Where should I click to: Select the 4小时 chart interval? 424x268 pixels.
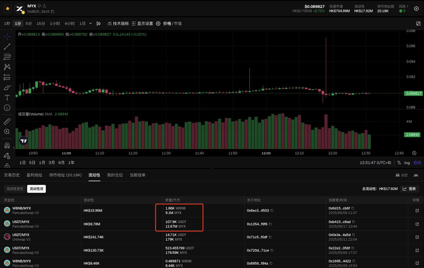click(x=70, y=24)
